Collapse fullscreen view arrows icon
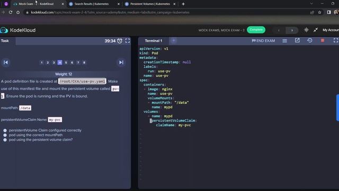339x191 pixels. pyautogui.click(x=316, y=30)
